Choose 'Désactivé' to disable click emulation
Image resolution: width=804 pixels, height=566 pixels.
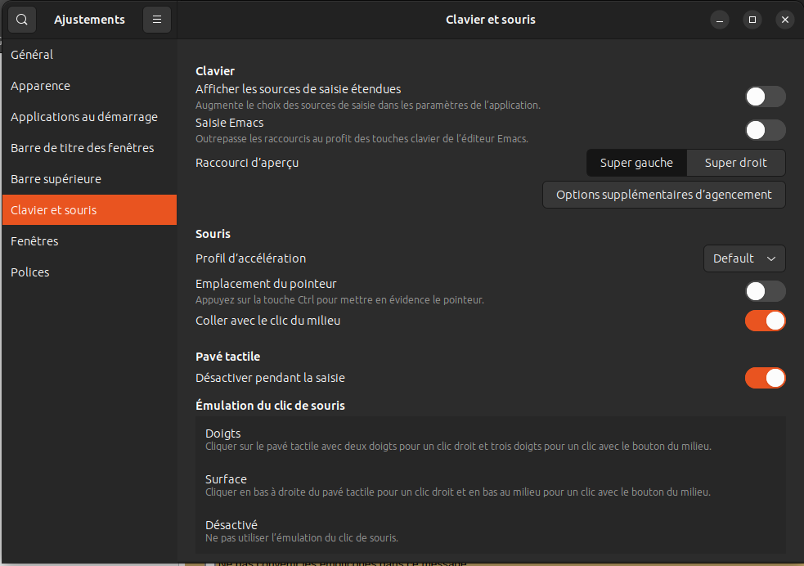click(x=491, y=530)
